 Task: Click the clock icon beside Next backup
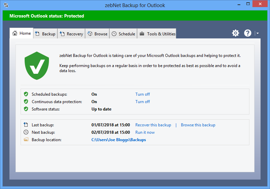click(x=26, y=132)
